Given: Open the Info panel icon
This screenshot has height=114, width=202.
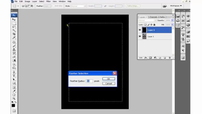Looking at the screenshot, I should pyautogui.click(x=188, y=25).
